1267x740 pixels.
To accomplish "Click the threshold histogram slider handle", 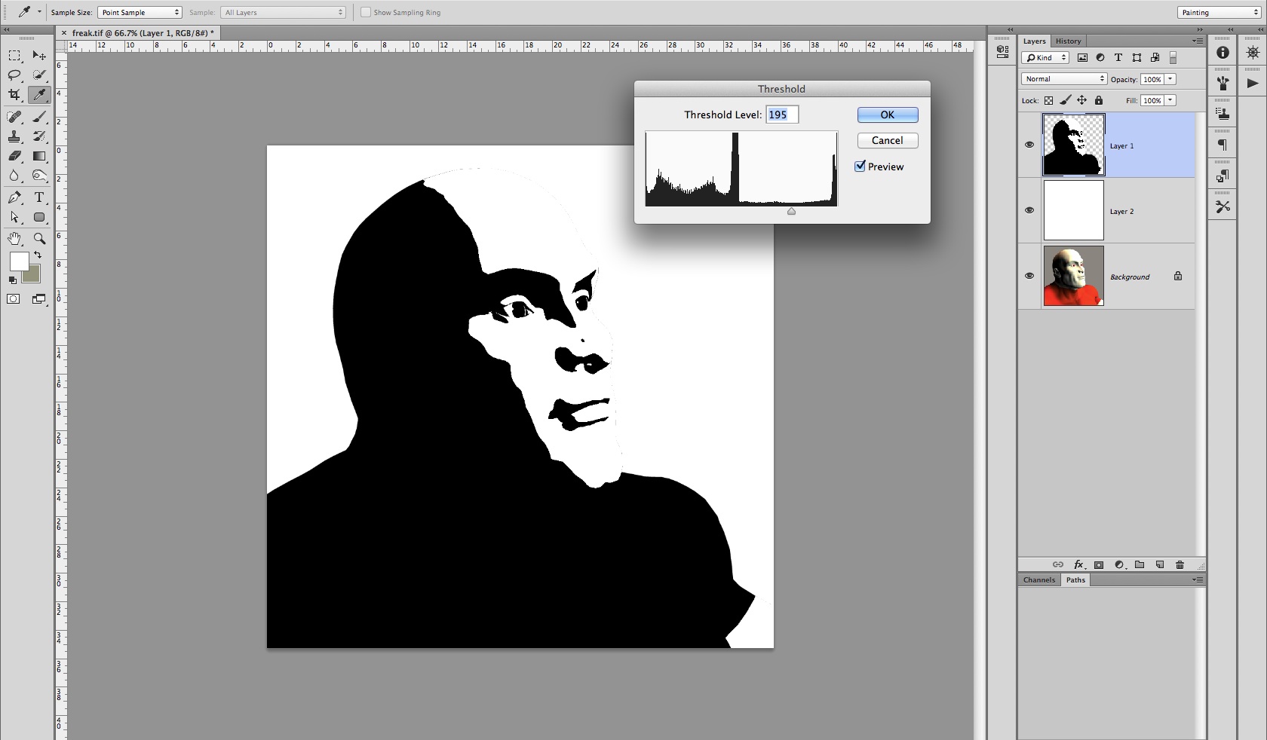I will pos(791,212).
